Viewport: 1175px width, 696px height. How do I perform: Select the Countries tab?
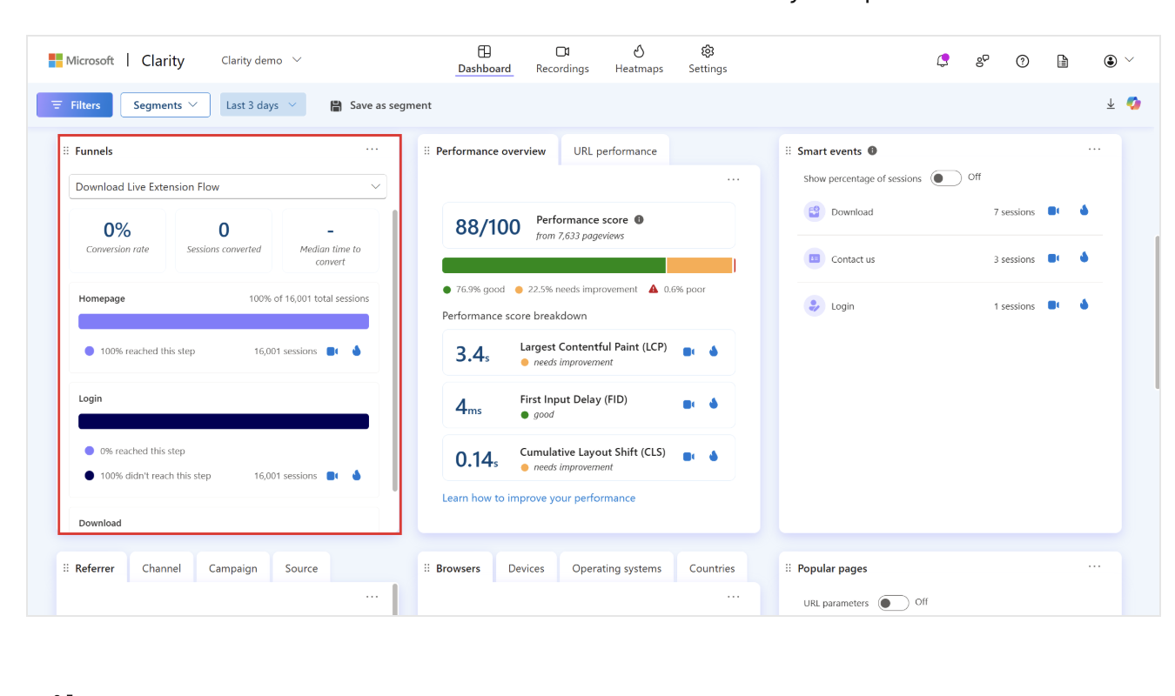(712, 567)
